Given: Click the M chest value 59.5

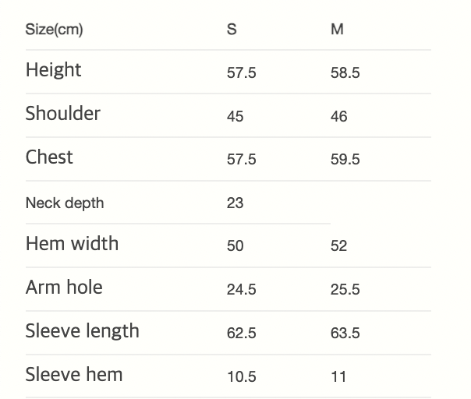Looking at the screenshot, I should [345, 160].
